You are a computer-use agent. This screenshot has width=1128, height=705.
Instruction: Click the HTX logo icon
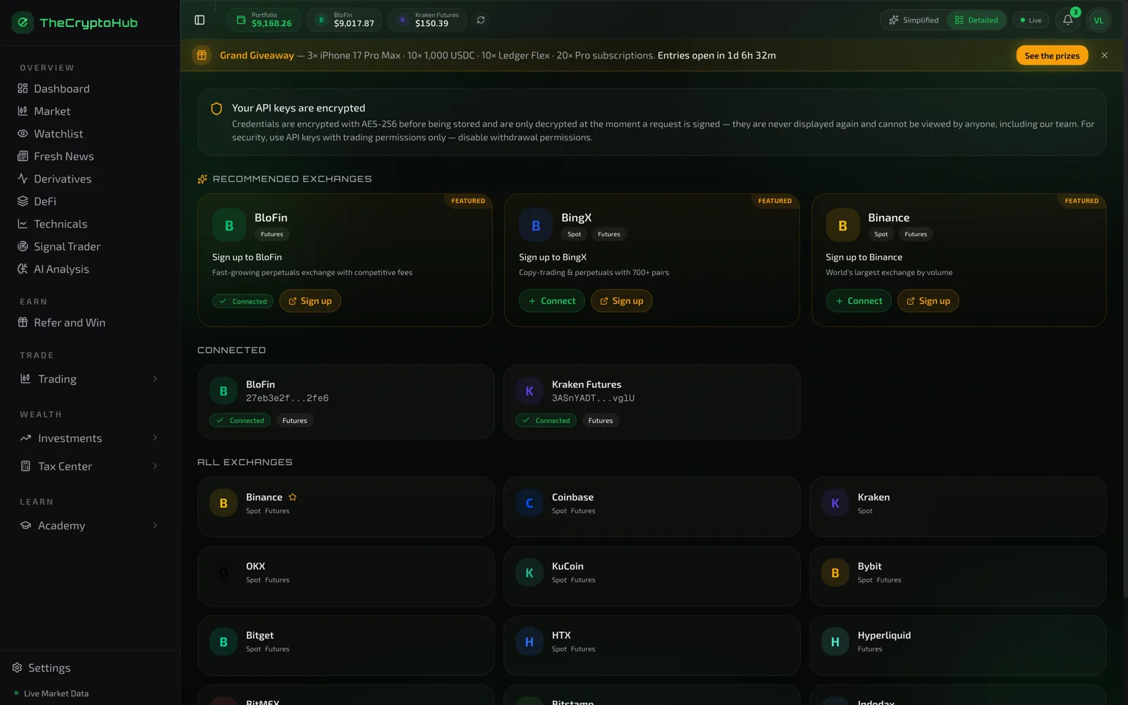click(529, 642)
